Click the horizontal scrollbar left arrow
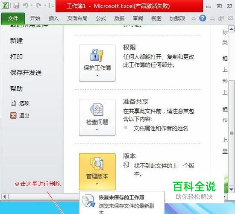235x214 pixels. coord(5,196)
